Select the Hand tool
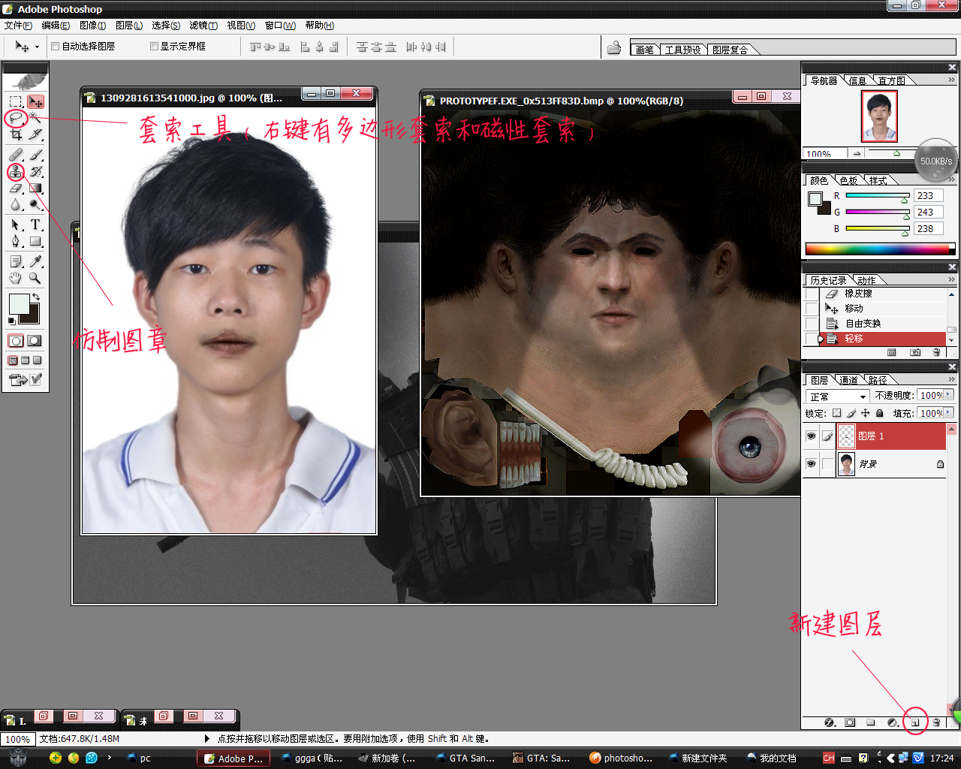The width and height of the screenshot is (961, 769). coord(16,278)
